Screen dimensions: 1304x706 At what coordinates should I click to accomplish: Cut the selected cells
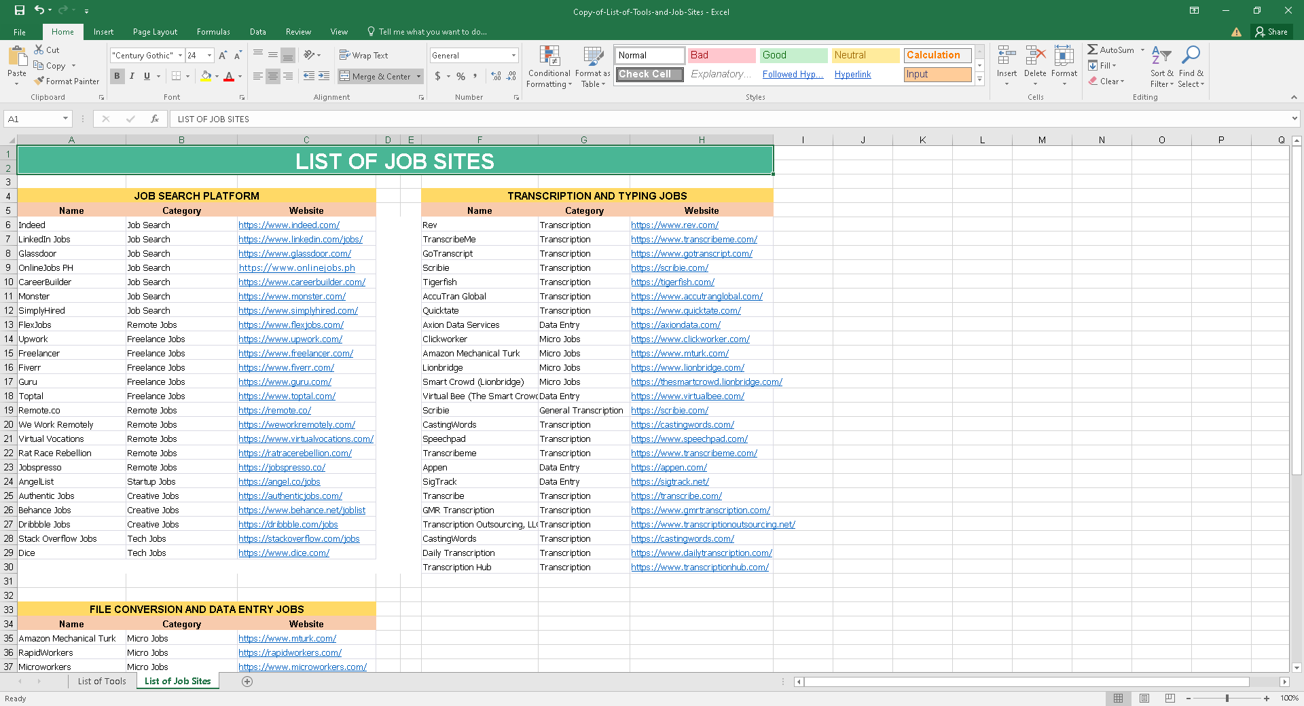pyautogui.click(x=47, y=50)
